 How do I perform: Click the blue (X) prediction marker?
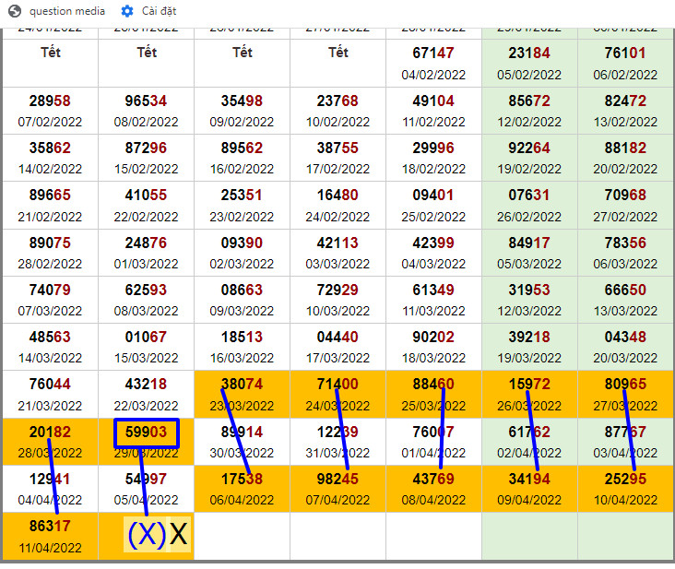[x=146, y=535]
